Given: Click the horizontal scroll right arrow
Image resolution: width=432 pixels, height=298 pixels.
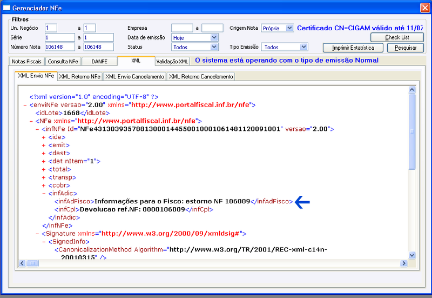Looking at the screenshot, I should point(403,263).
